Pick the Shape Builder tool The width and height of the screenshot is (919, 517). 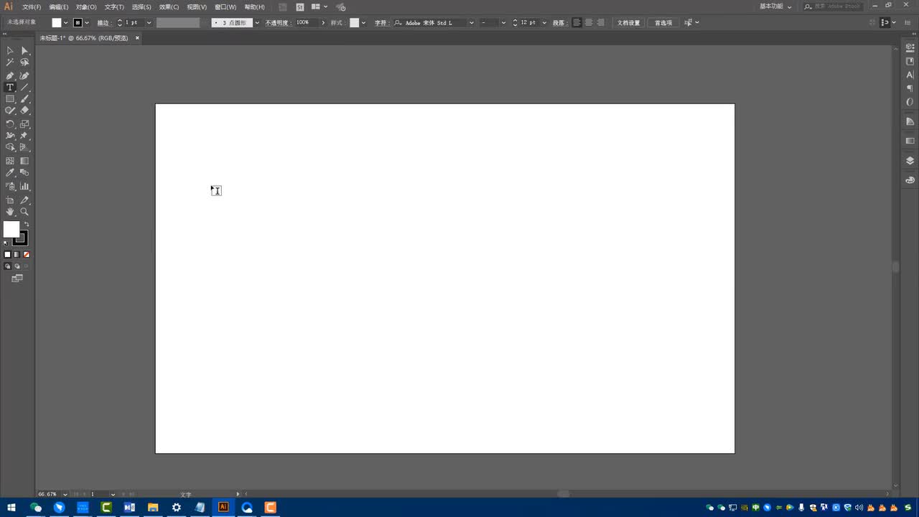pos(10,147)
